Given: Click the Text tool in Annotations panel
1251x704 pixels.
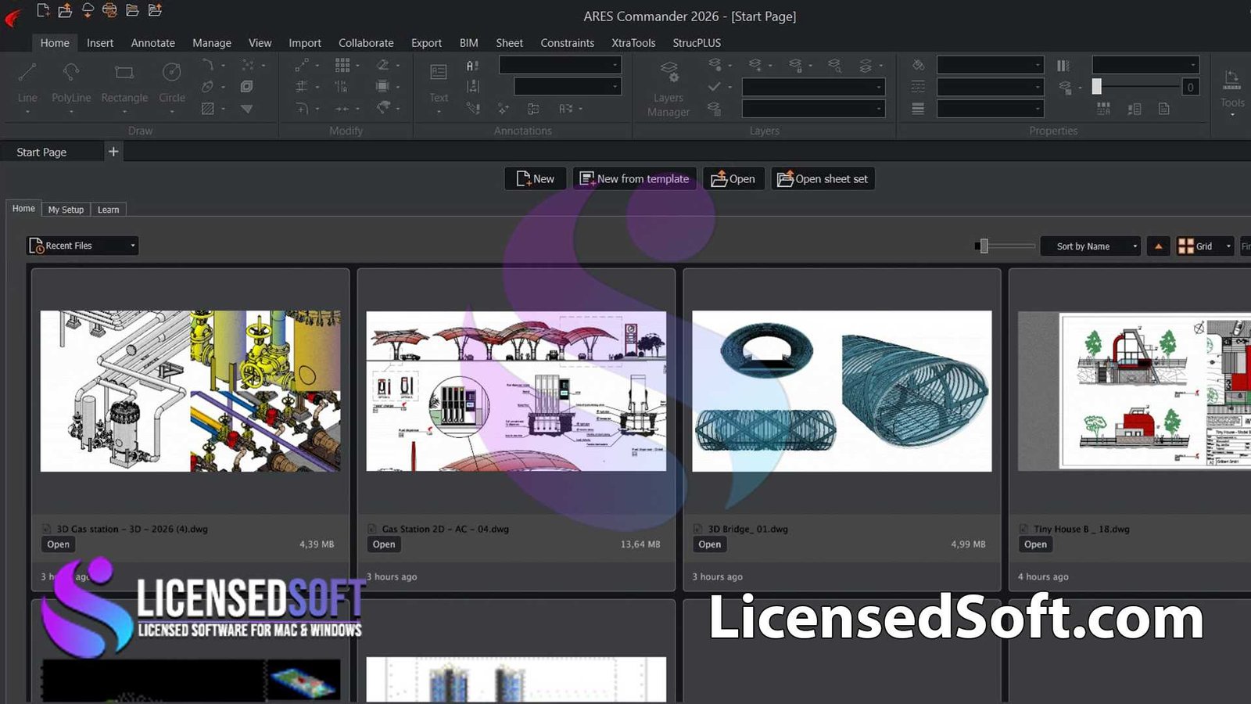Looking at the screenshot, I should (439, 83).
